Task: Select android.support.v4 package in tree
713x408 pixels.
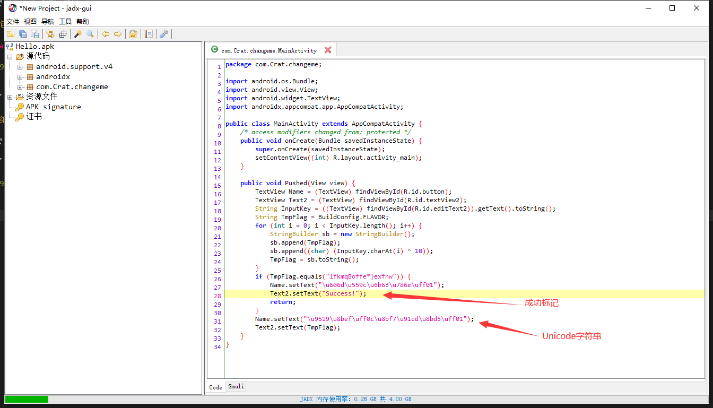Action: [x=74, y=67]
